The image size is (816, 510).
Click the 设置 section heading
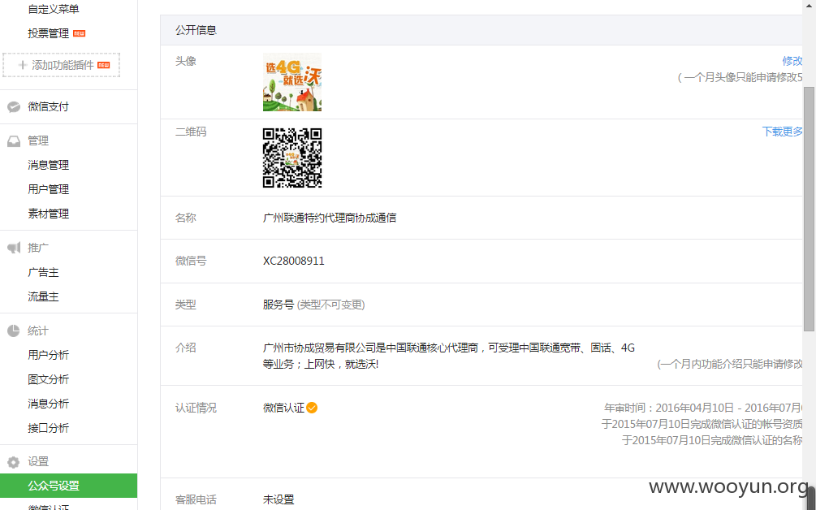[x=38, y=461]
